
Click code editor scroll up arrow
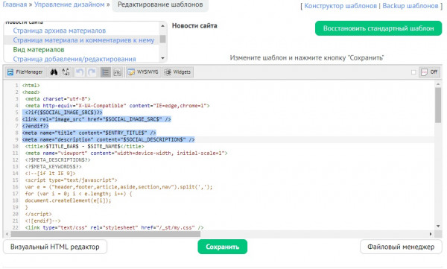[438, 84]
